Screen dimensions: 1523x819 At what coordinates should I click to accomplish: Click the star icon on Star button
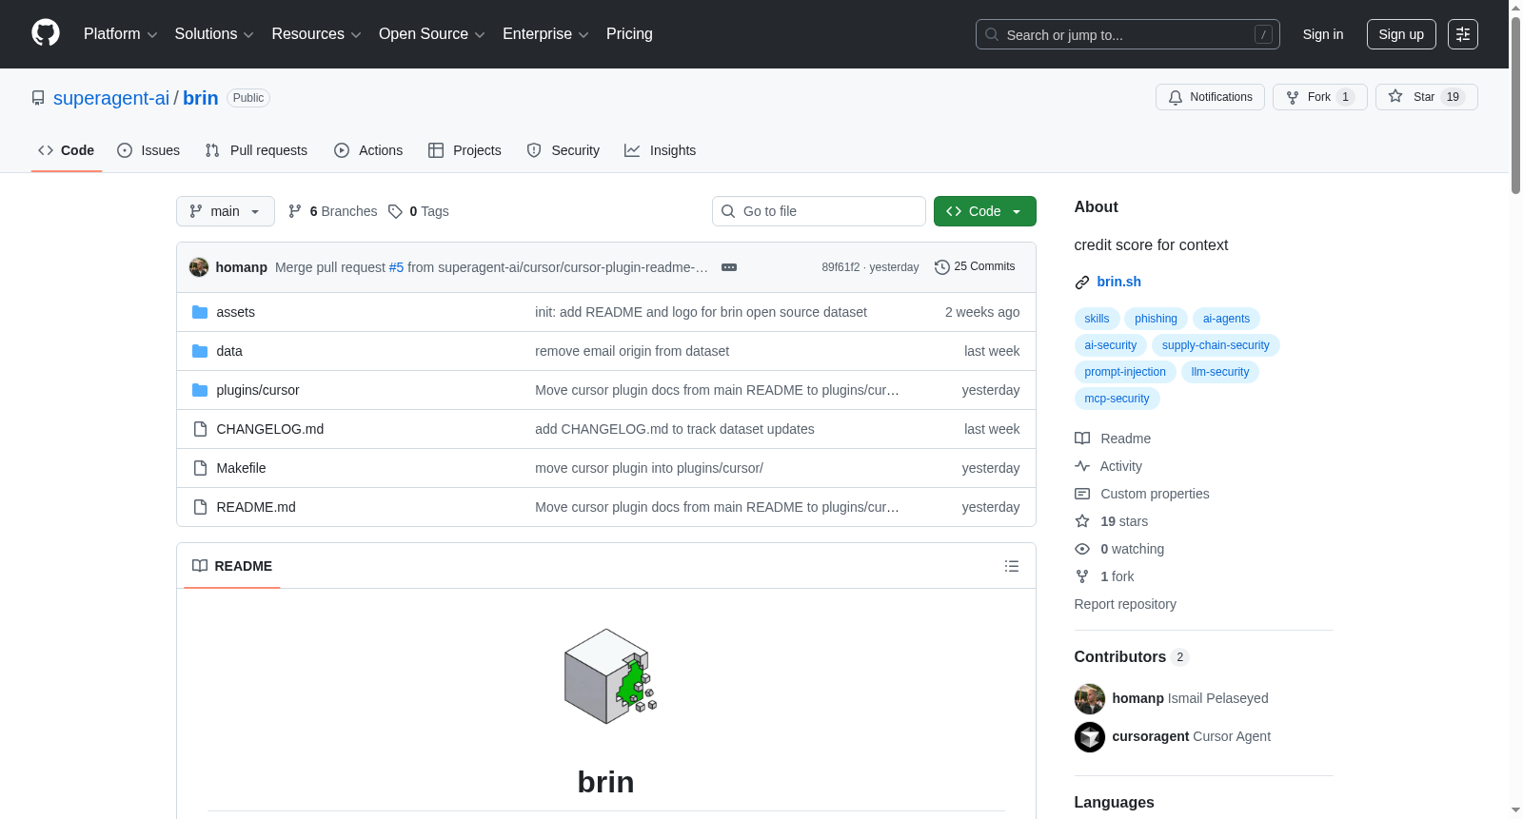point(1395,96)
